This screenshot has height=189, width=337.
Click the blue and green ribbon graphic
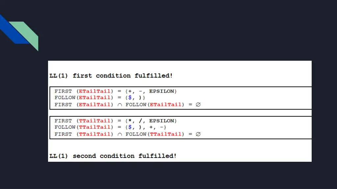(x=19, y=32)
